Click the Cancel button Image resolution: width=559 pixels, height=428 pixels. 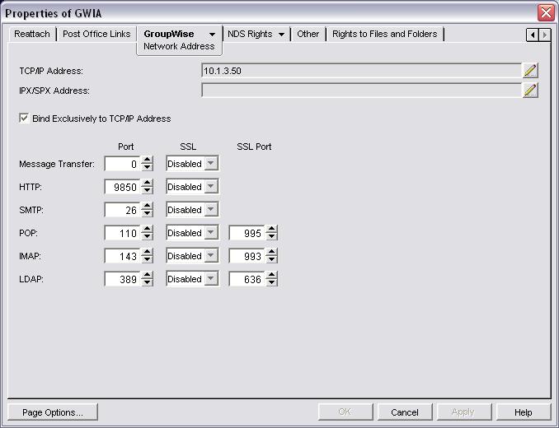click(x=405, y=412)
